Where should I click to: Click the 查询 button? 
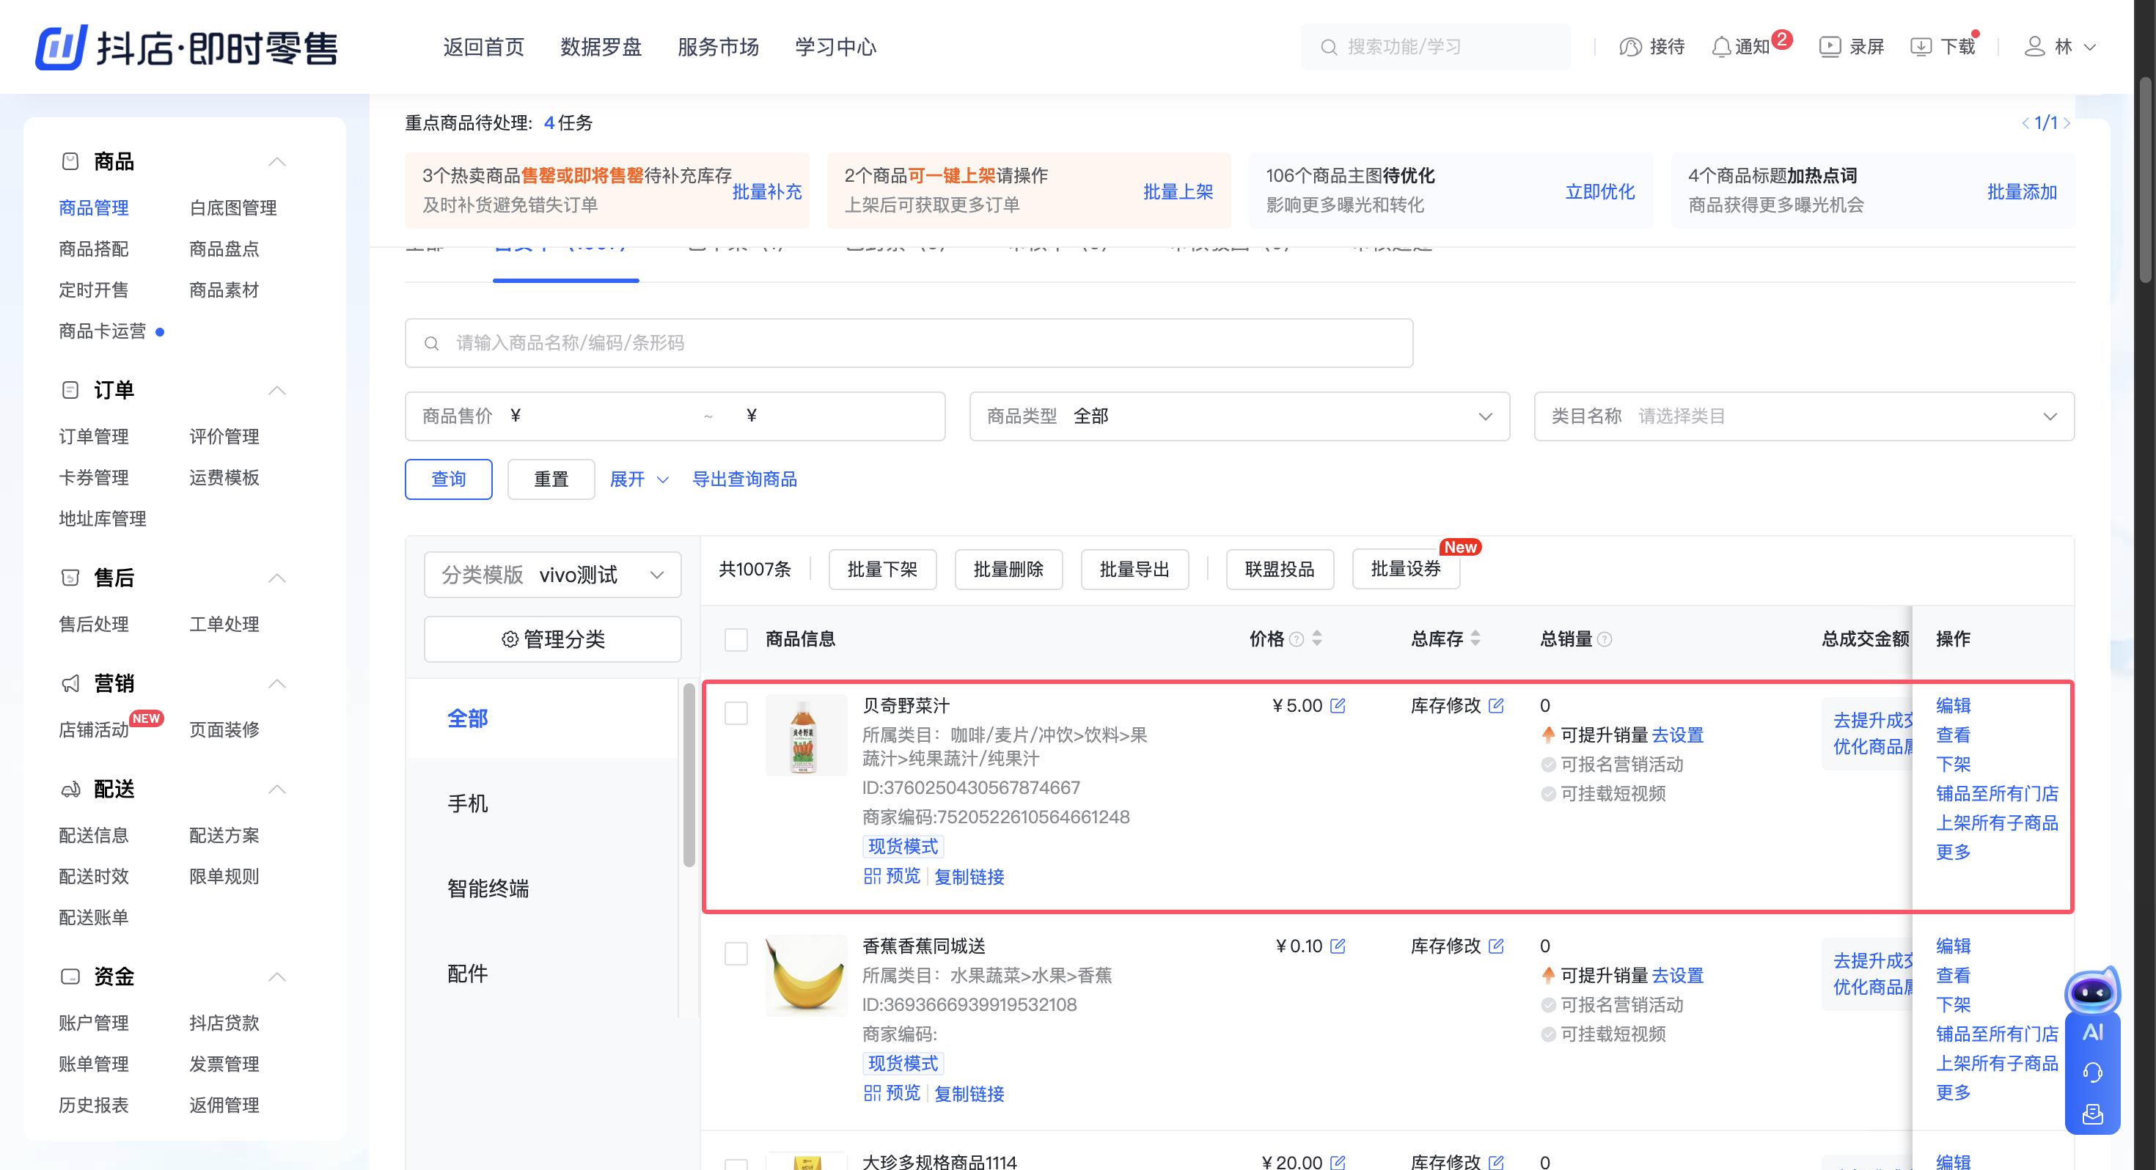coord(449,479)
